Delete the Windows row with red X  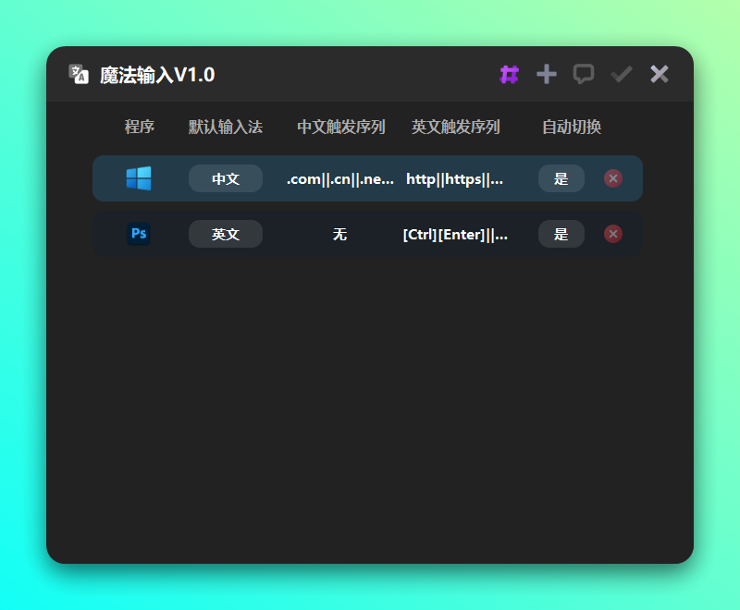(x=613, y=178)
